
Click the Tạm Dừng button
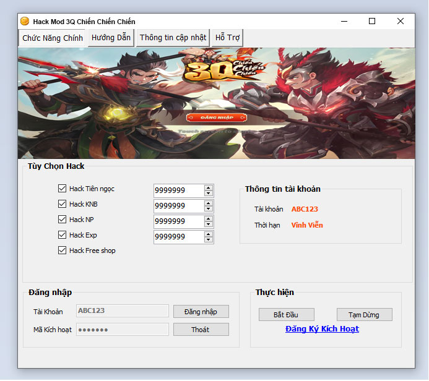click(x=365, y=315)
